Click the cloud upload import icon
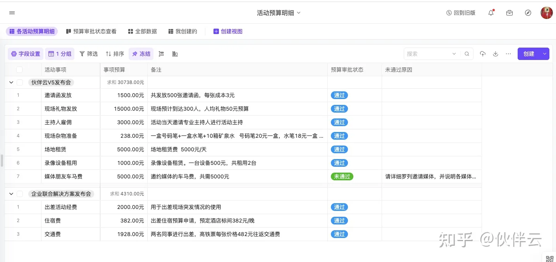The width and height of the screenshot is (556, 262). pyautogui.click(x=482, y=54)
